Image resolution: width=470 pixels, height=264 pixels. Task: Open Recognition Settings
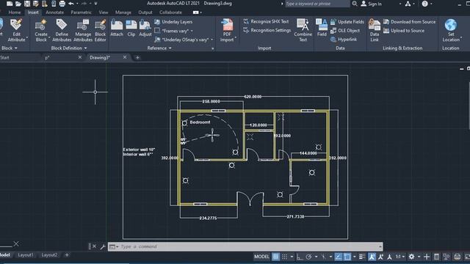(x=267, y=30)
